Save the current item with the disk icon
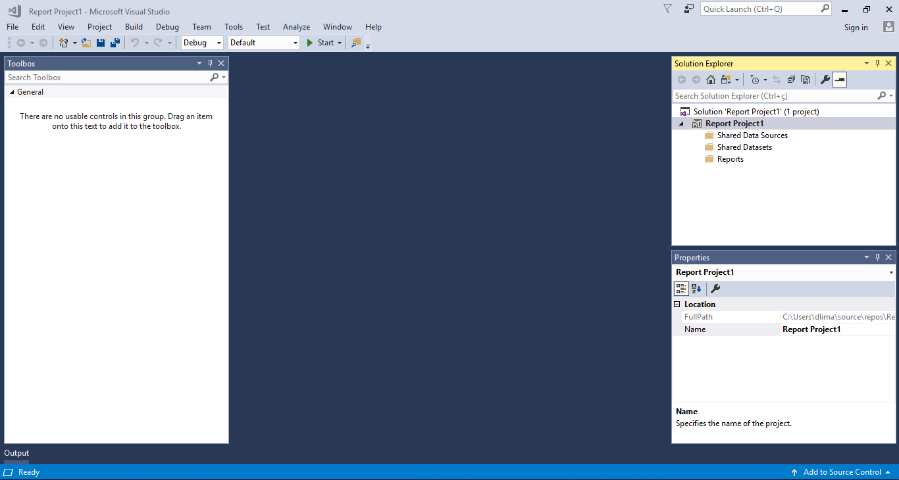 (x=101, y=43)
